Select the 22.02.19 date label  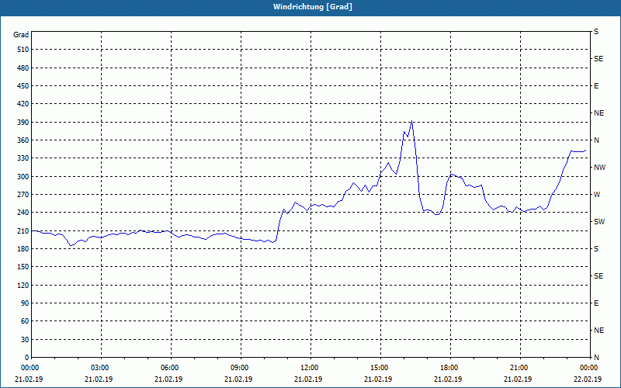point(588,379)
